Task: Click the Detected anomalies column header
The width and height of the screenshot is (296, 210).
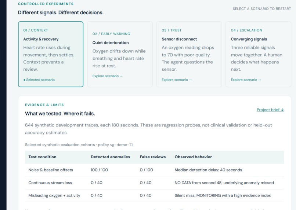Action: pyautogui.click(x=111, y=157)
